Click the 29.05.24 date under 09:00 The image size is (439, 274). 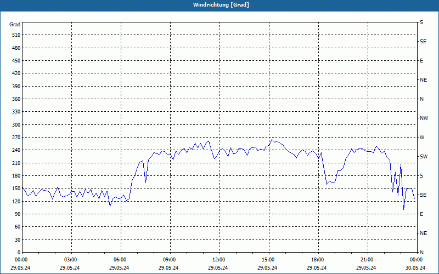[168, 268]
